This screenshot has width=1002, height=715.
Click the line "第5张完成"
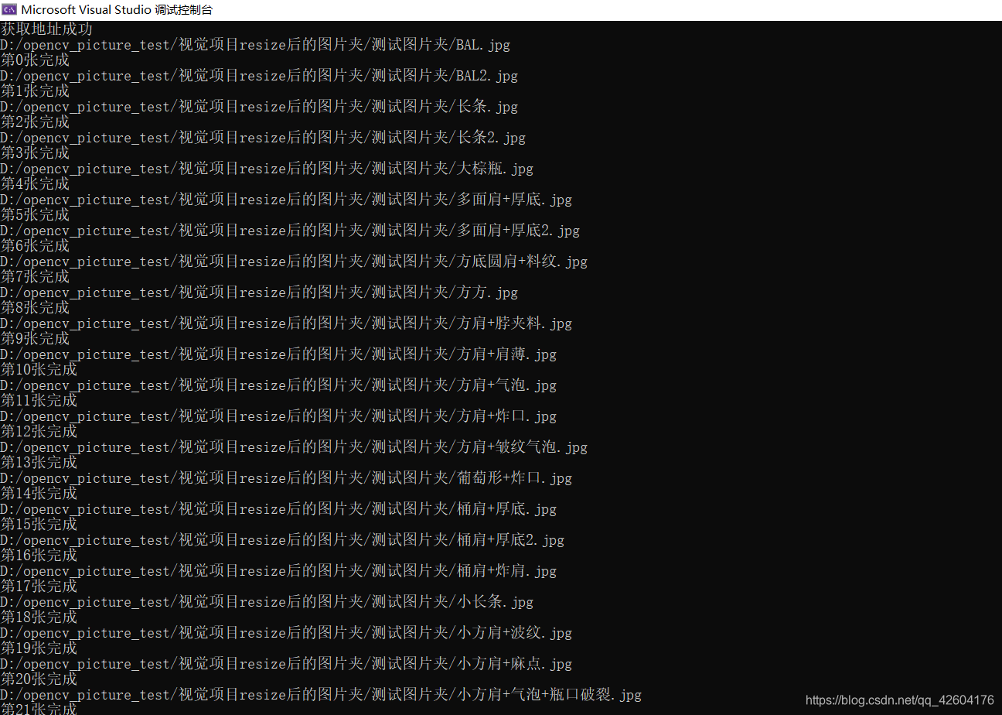pos(35,215)
